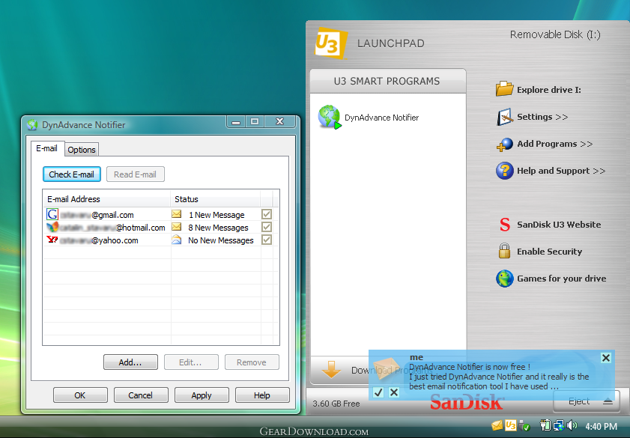
Task: Click the Remove button
Action: point(252,362)
